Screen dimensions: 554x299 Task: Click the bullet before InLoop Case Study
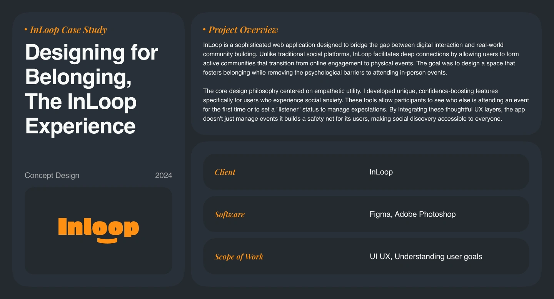click(x=26, y=29)
